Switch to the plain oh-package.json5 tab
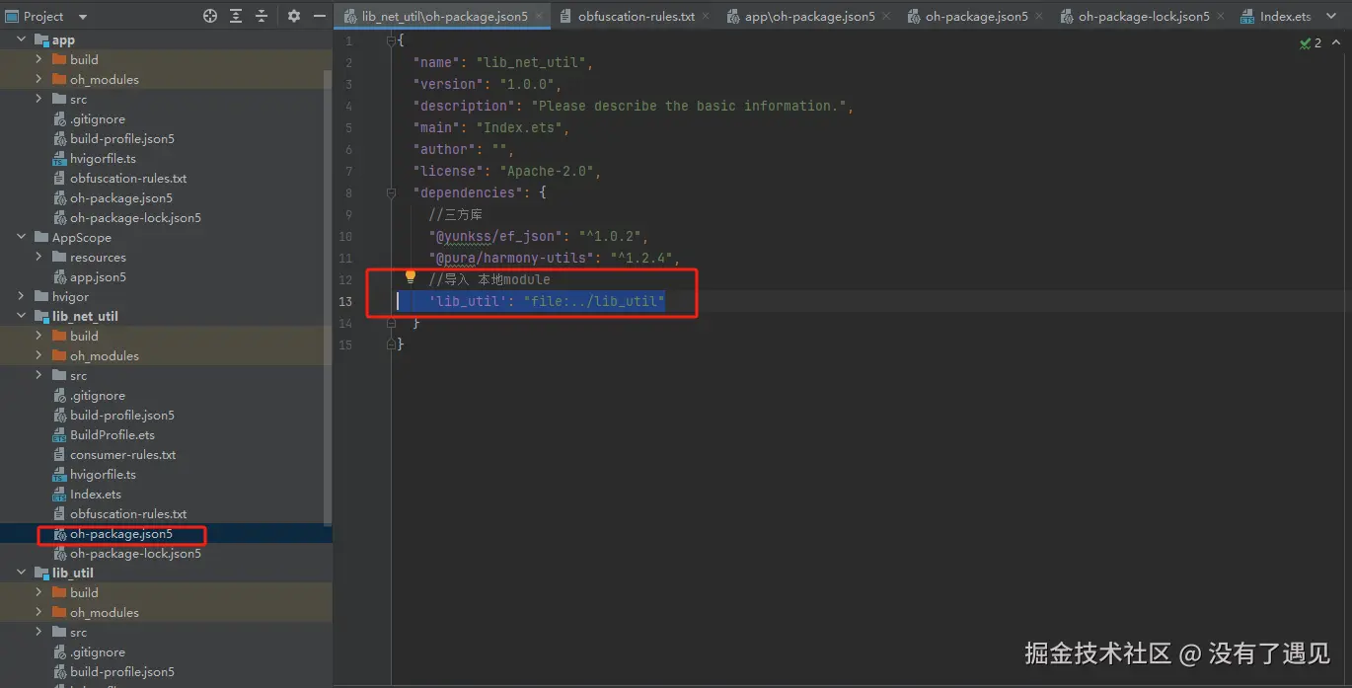 pyautogui.click(x=977, y=17)
